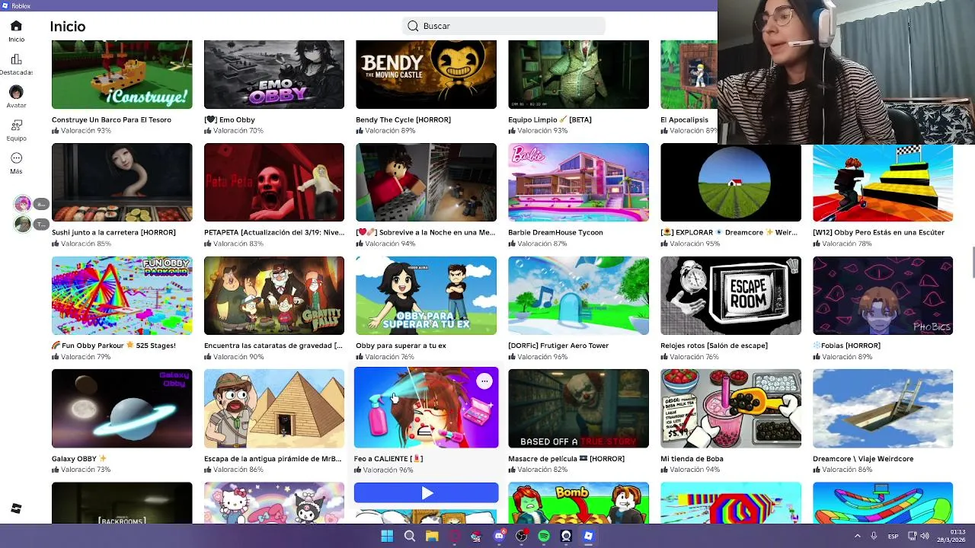Open Gravity Falls cataratas thumbnail
The height and width of the screenshot is (548, 975).
click(274, 295)
